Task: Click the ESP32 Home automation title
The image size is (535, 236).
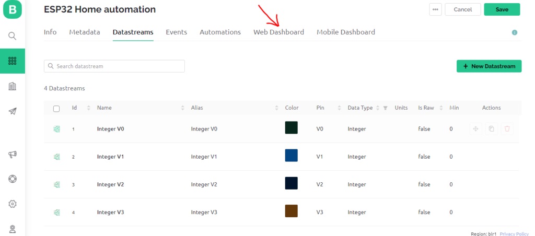Action: click(100, 9)
